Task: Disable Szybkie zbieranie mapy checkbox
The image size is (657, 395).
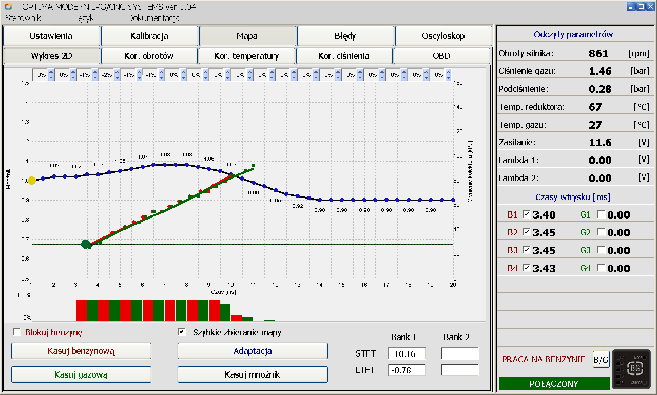Action: click(x=181, y=332)
